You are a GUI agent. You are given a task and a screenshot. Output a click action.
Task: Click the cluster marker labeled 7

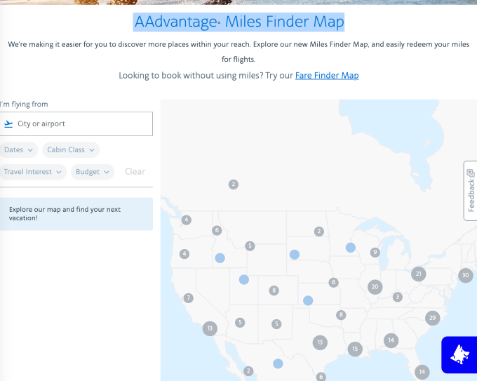coord(188,298)
